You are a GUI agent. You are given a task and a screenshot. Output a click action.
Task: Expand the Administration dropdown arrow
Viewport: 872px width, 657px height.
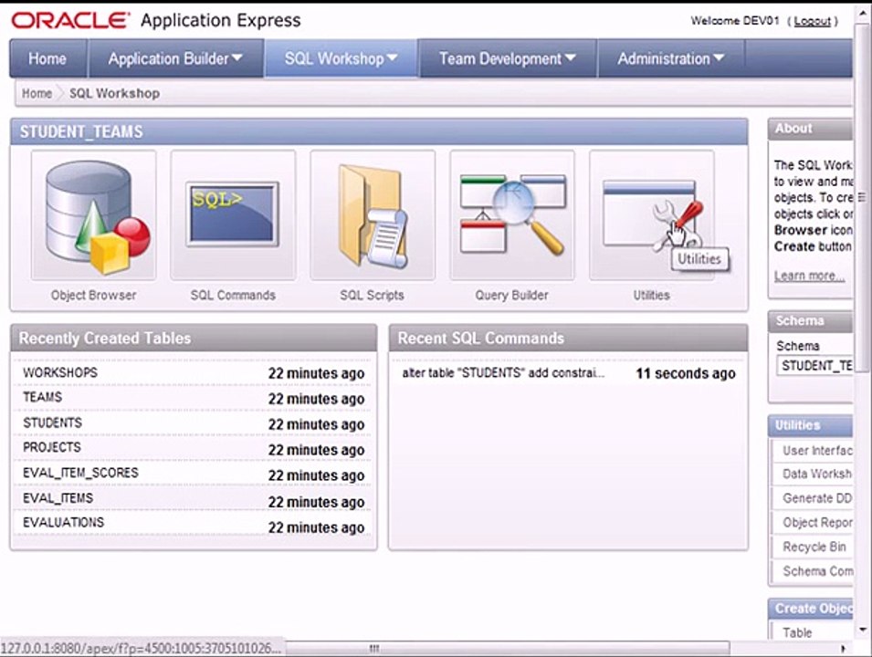click(719, 57)
